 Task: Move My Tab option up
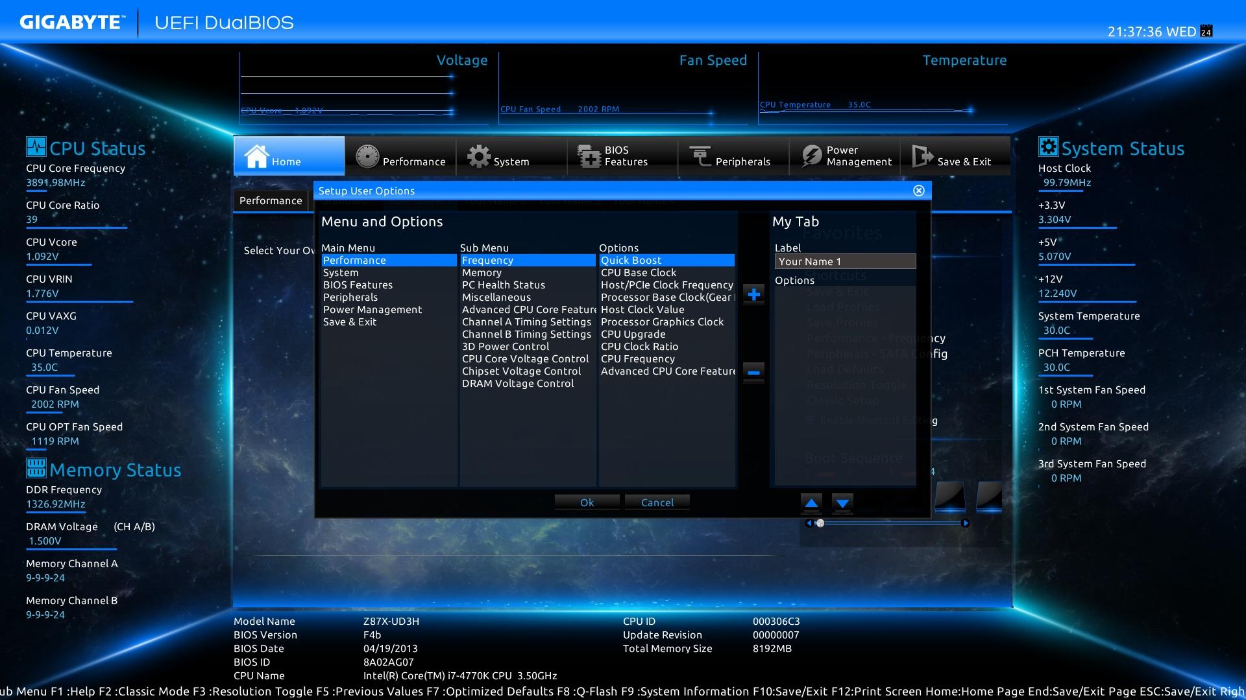click(x=811, y=502)
